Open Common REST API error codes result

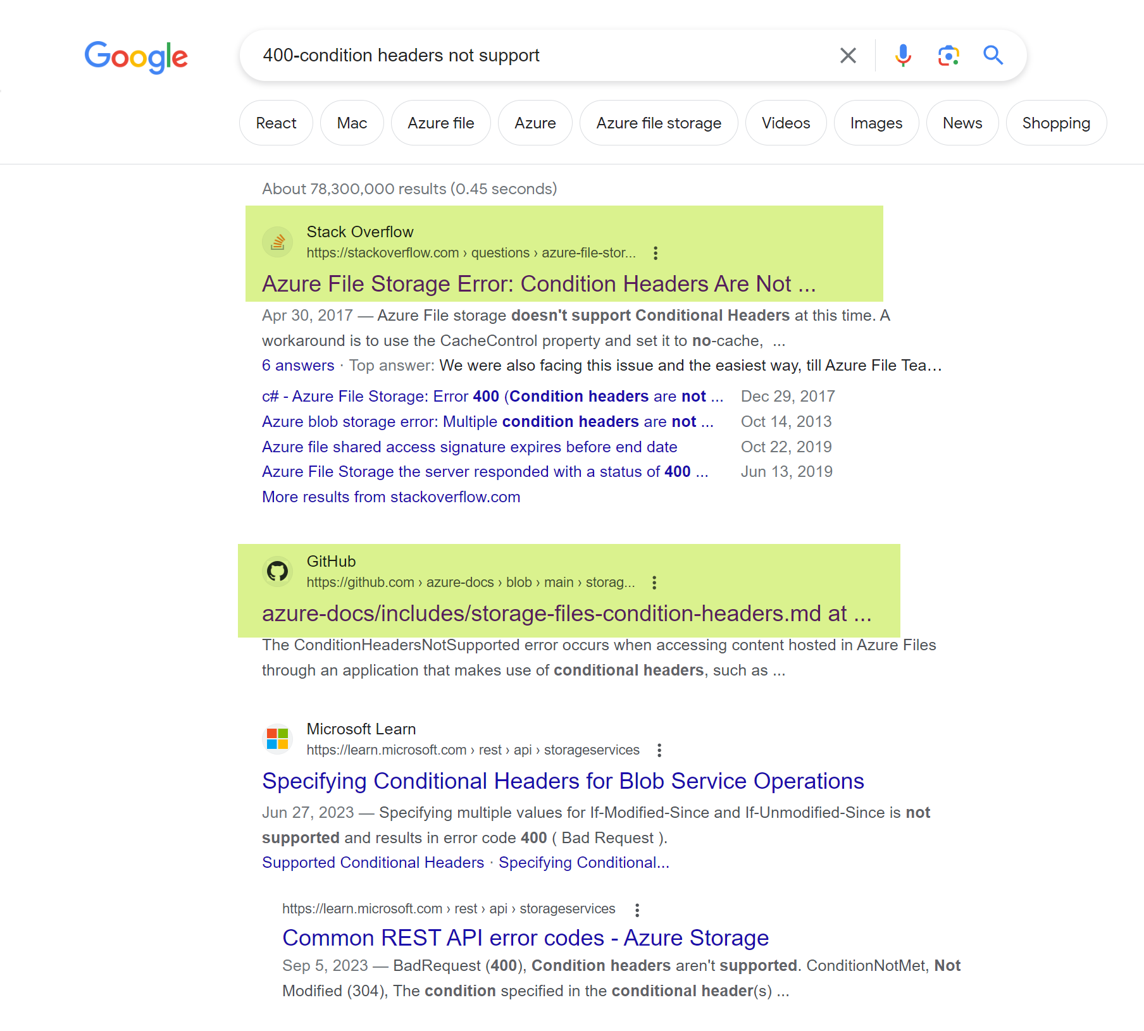[x=525, y=938]
